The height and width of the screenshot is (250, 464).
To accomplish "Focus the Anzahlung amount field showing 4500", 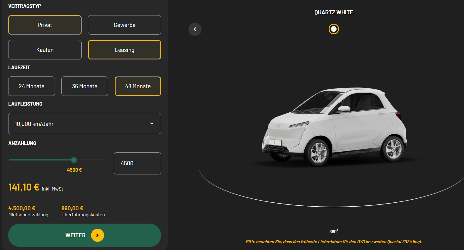I will (x=137, y=163).
